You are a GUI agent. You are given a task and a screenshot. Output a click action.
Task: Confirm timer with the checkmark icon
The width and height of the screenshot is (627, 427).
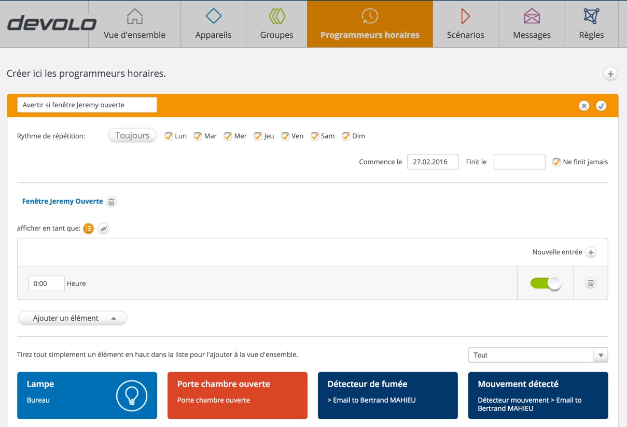pos(601,106)
